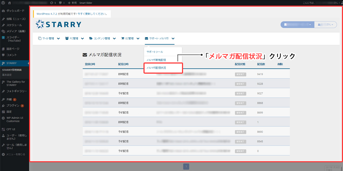This screenshot has height=171, width=343.
Task: Click the dashboard gauge icon in sidebar
Action: click(3, 11)
